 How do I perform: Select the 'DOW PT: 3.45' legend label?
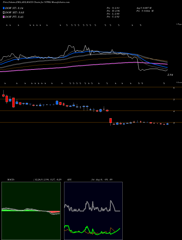pyautogui.click(x=14, y=17)
